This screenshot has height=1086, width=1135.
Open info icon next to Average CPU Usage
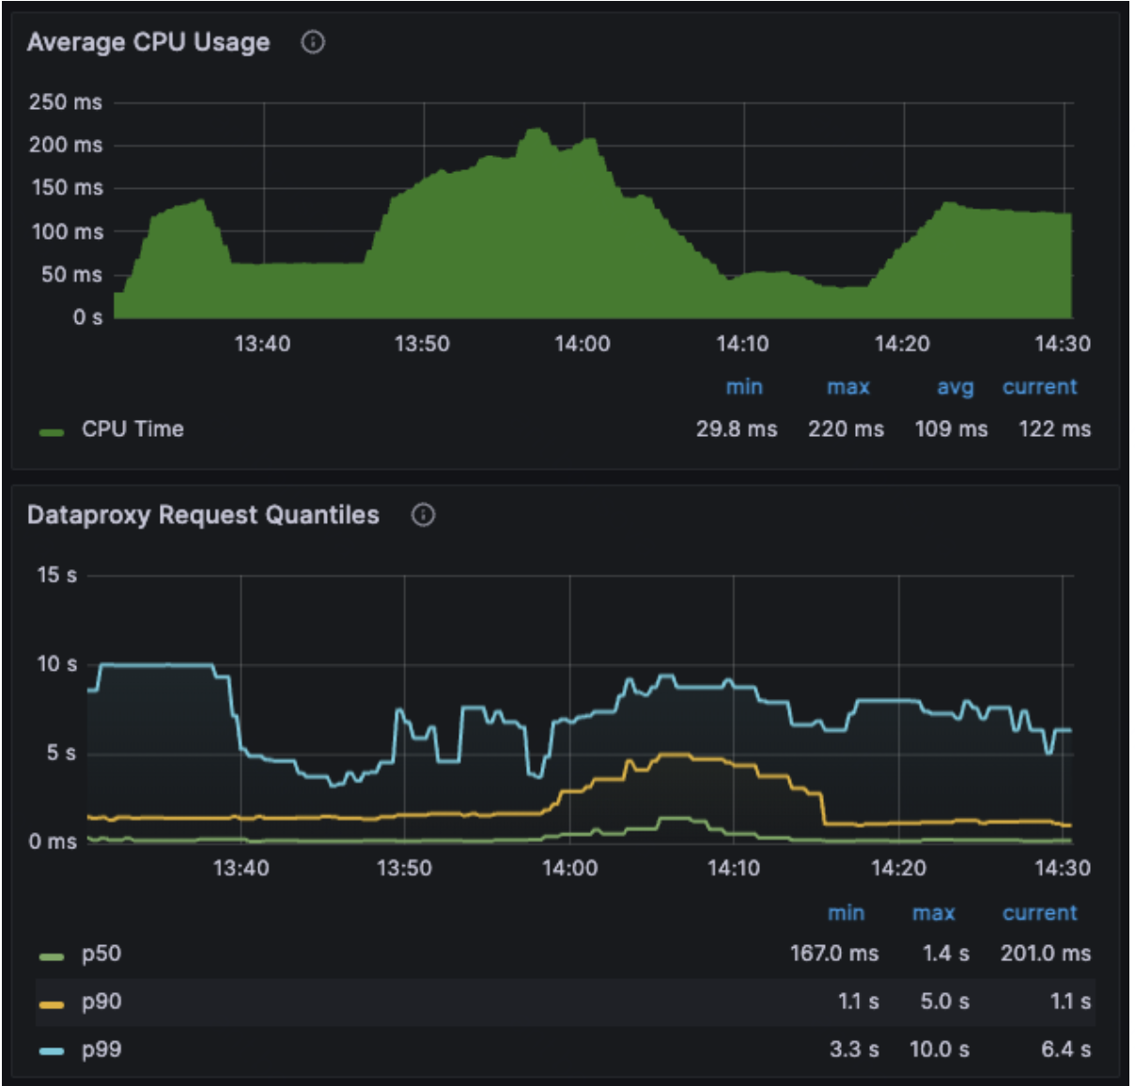[313, 42]
